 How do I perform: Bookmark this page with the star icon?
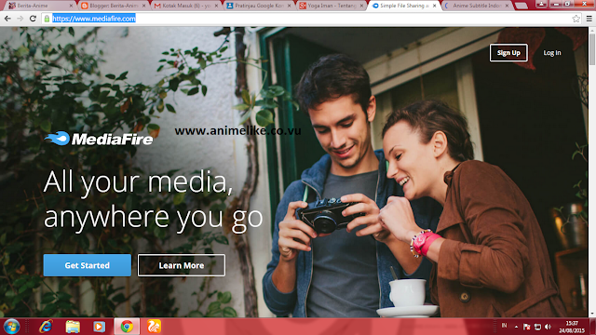click(576, 19)
